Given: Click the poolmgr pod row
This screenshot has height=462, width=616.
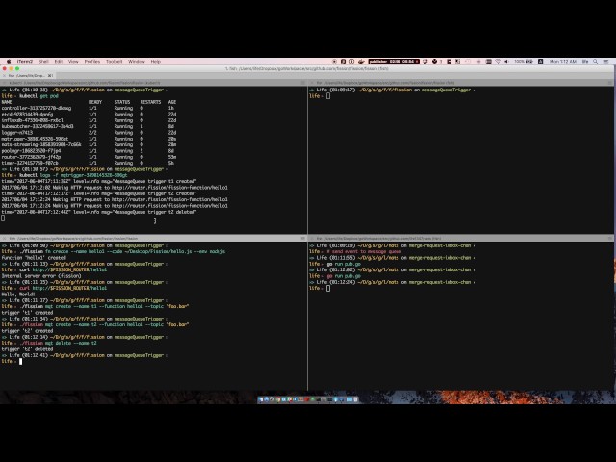Looking at the screenshot, I should [x=89, y=151].
